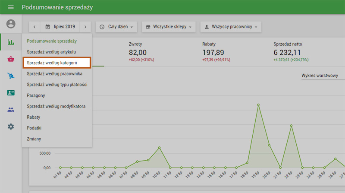Expand the Cały dzień time dropdown
Image resolution: width=345 pixels, height=193 pixels.
(x=116, y=27)
